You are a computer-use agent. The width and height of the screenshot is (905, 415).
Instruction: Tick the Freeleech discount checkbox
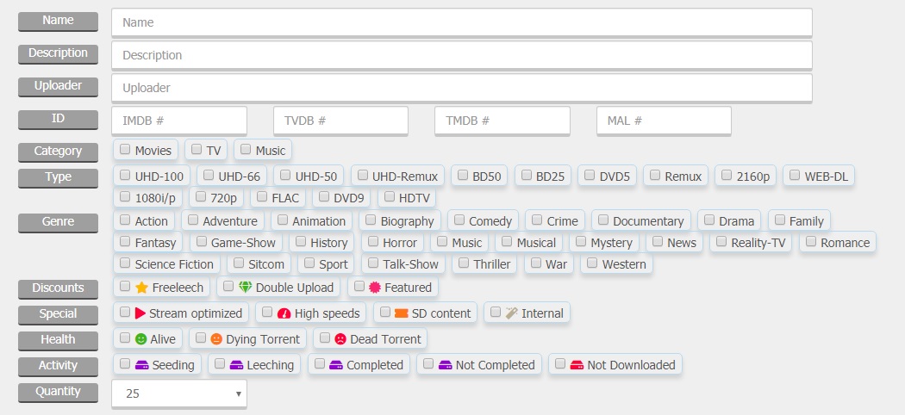click(x=125, y=286)
